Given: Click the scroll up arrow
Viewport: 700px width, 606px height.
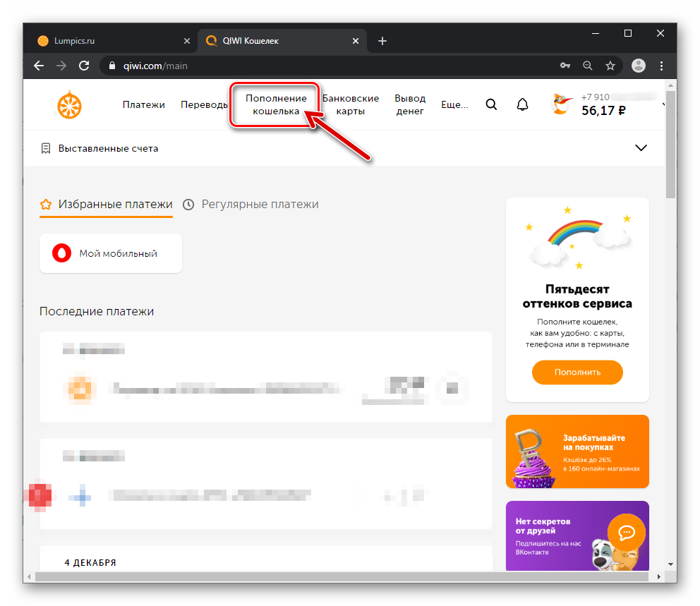Looking at the screenshot, I should (x=670, y=85).
